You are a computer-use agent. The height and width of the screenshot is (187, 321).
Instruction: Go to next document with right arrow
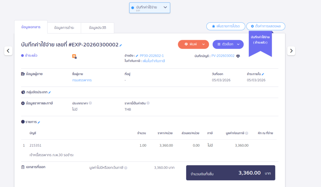tap(291, 50)
